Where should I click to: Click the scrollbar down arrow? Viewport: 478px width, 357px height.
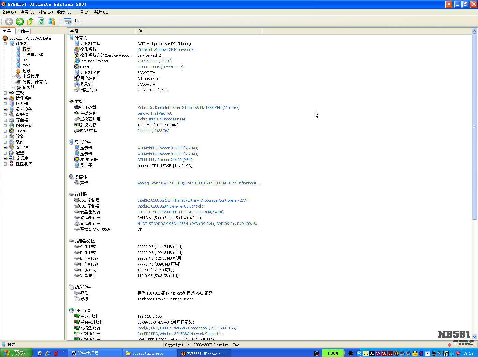[474, 337]
